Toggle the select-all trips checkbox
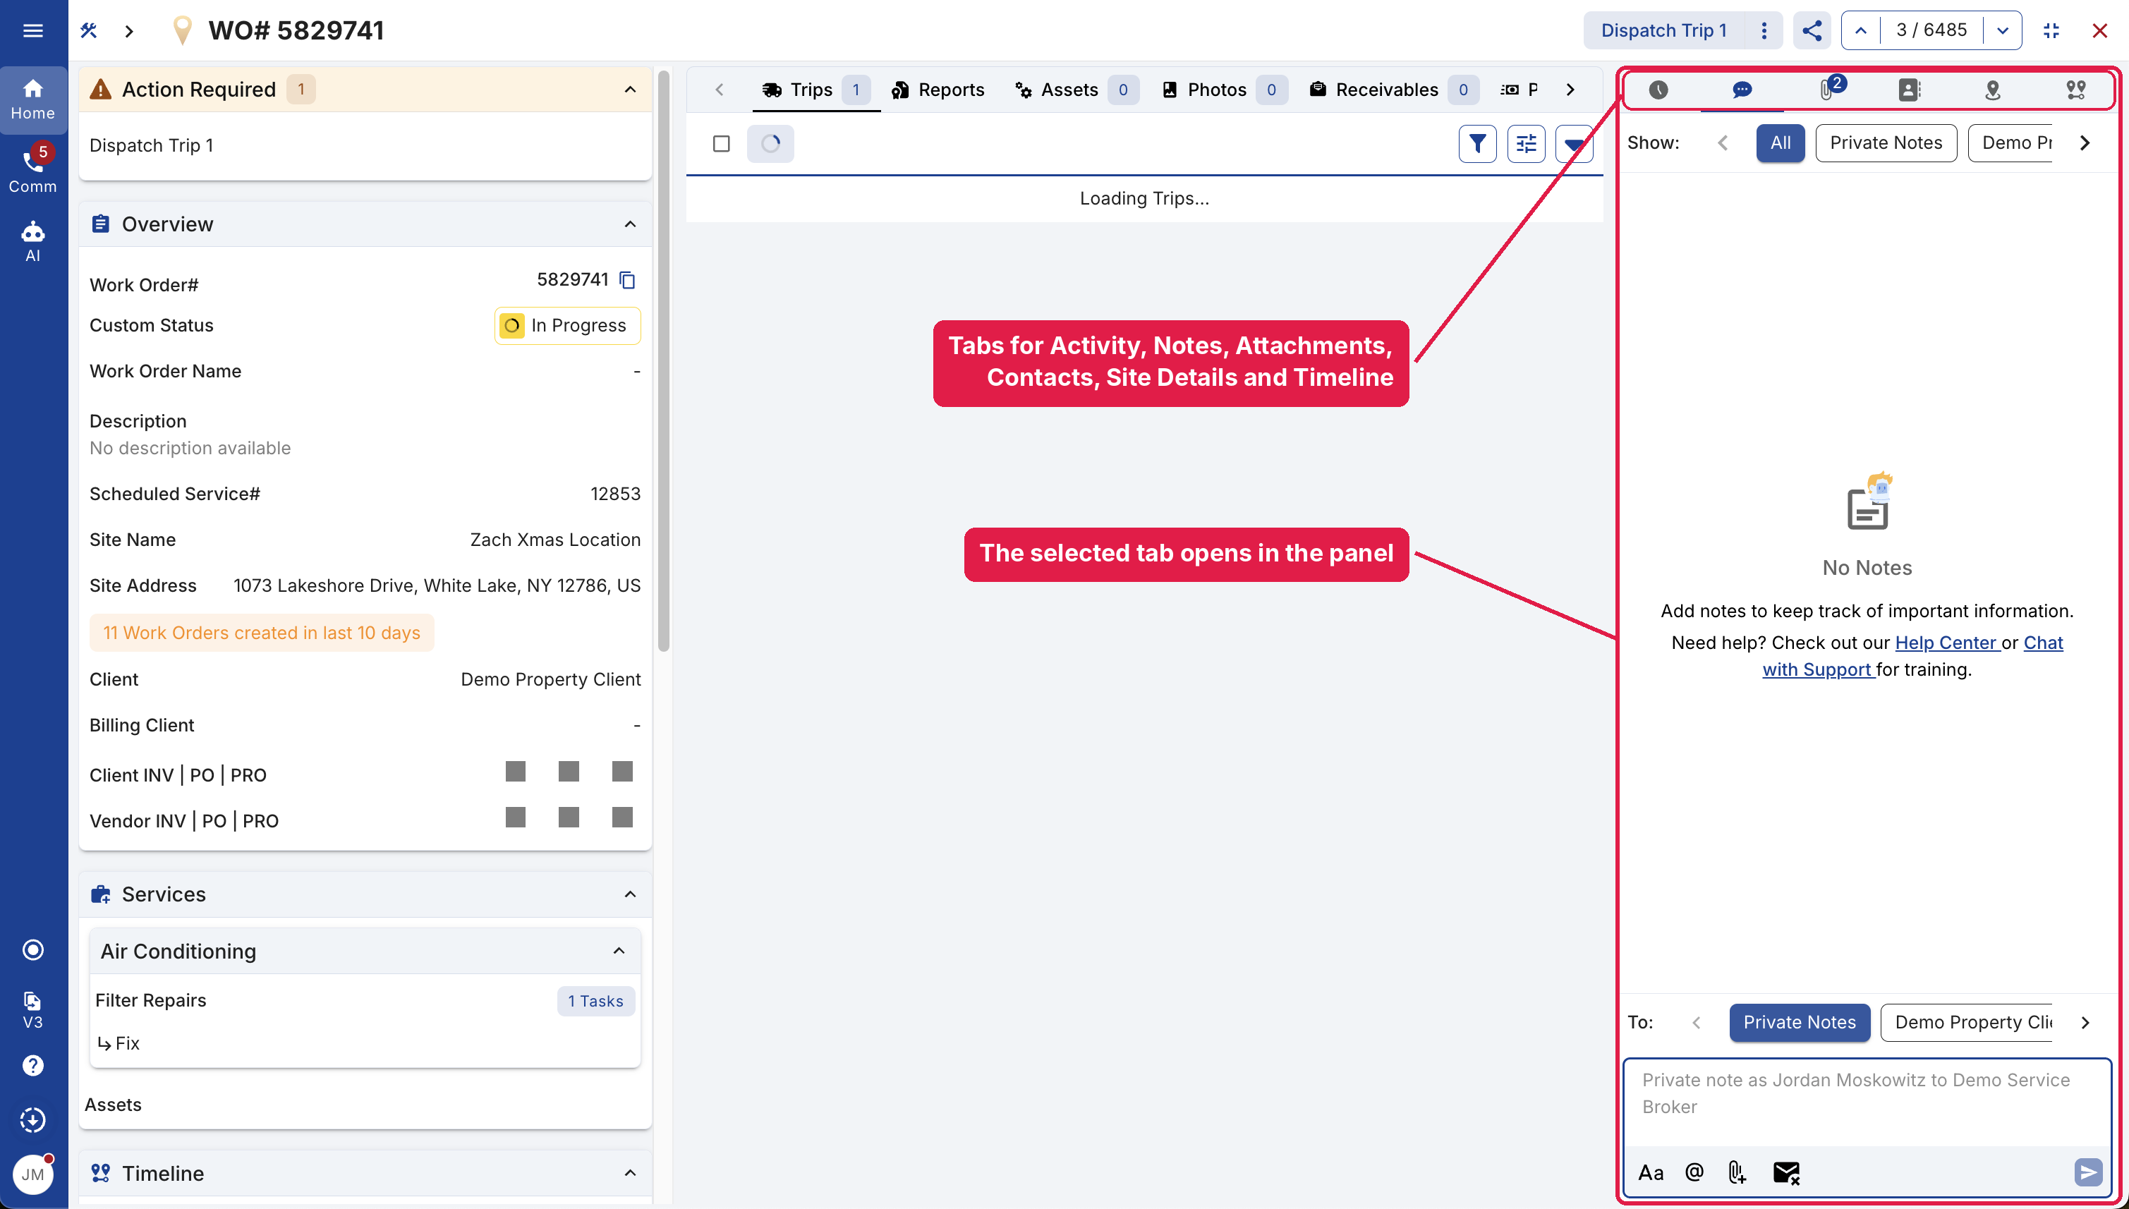 coord(722,144)
